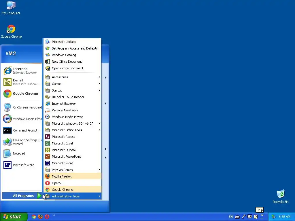
Task: Open Microsoft Word in start menu left pane
Action: coord(22,165)
